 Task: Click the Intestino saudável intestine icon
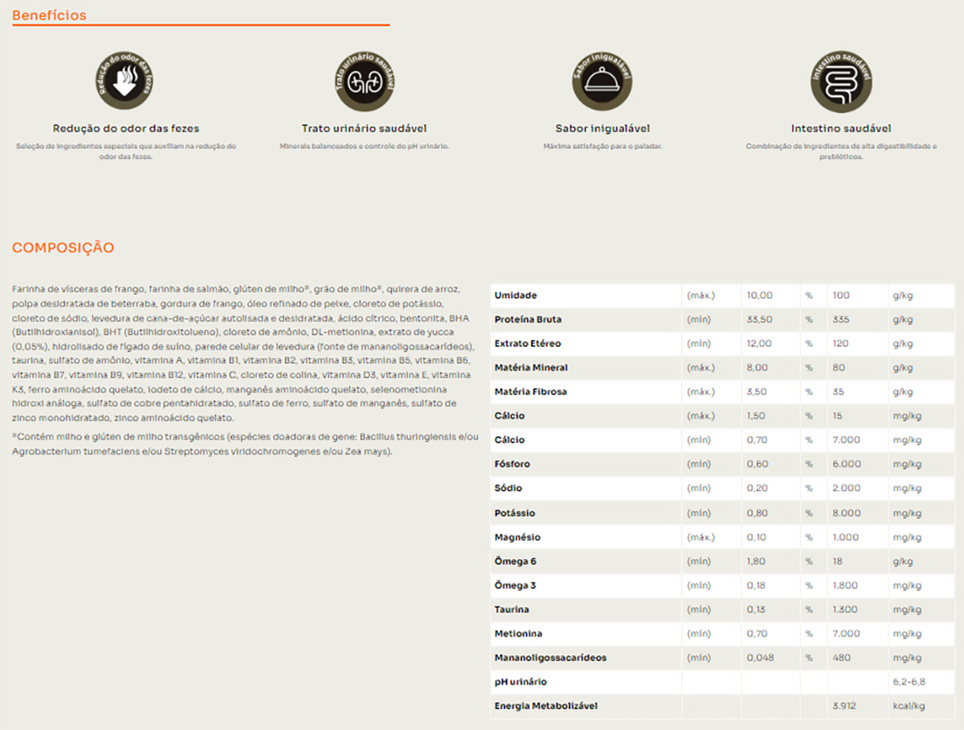(840, 81)
